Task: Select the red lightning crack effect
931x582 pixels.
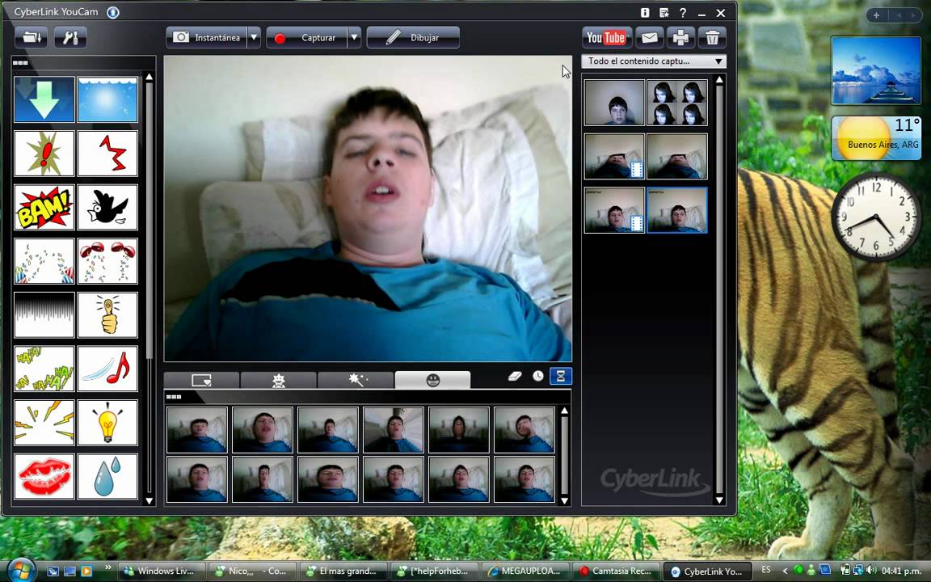Action: coord(107,154)
